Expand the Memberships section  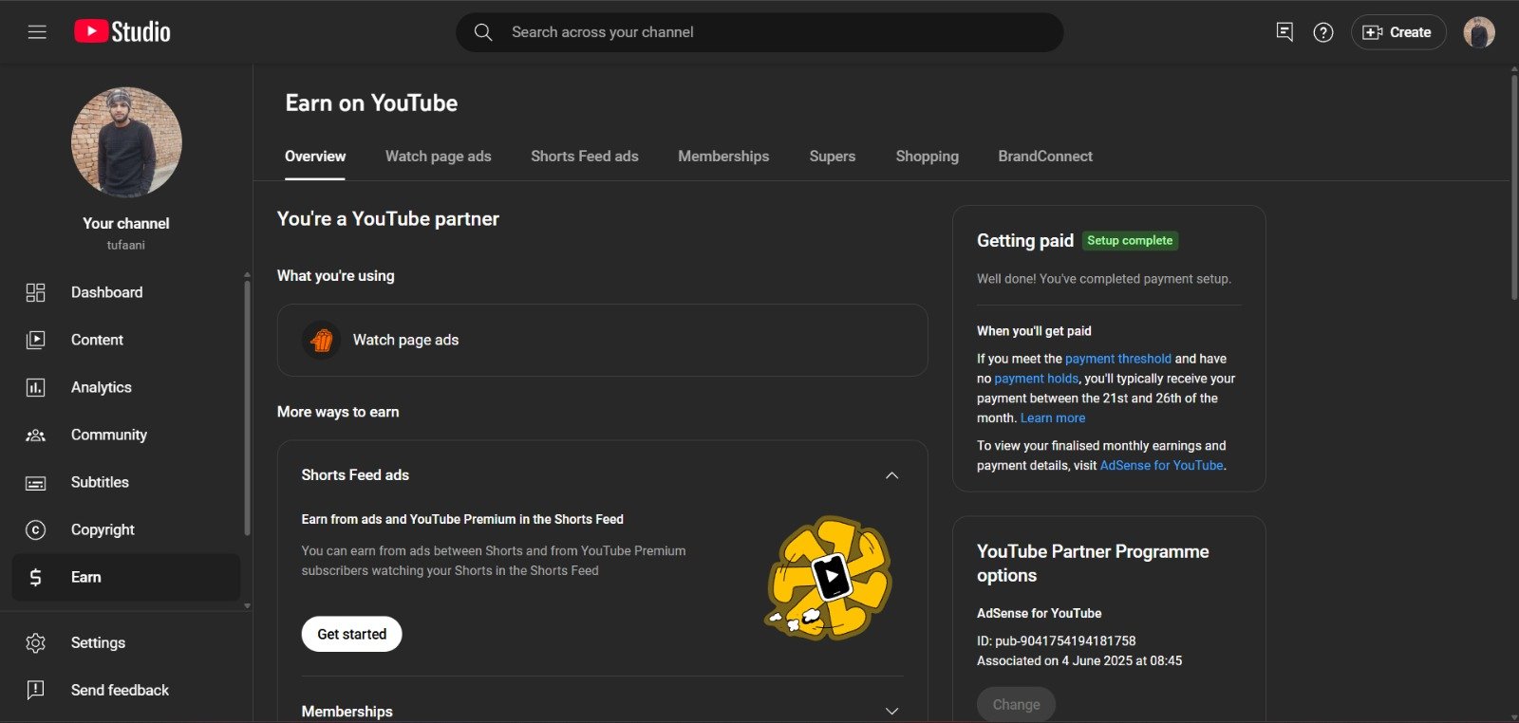[x=891, y=711]
